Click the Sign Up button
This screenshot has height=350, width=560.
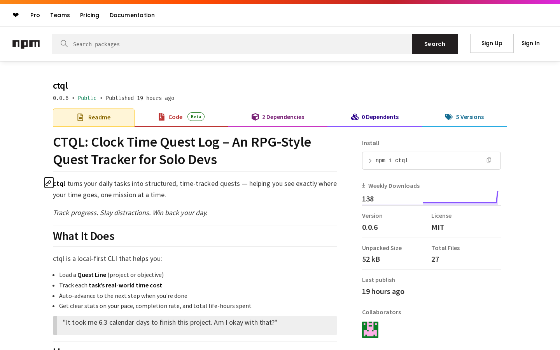(x=492, y=43)
